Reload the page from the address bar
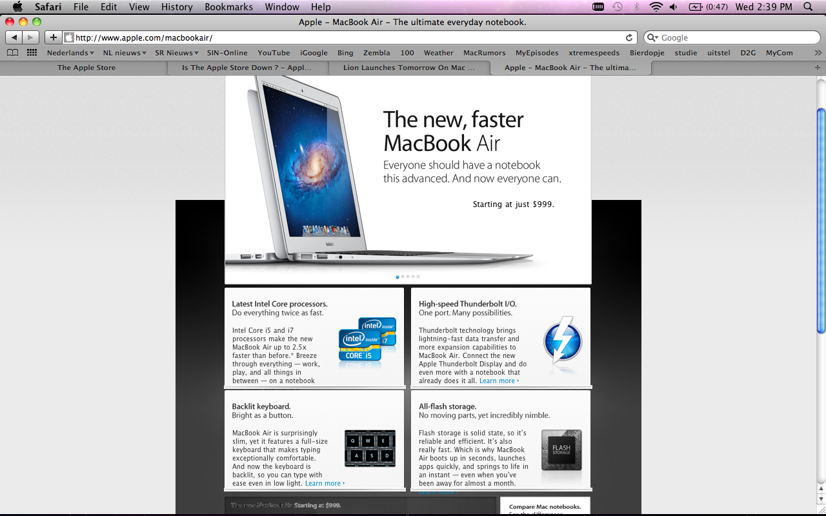Image resolution: width=826 pixels, height=516 pixels. (x=629, y=37)
